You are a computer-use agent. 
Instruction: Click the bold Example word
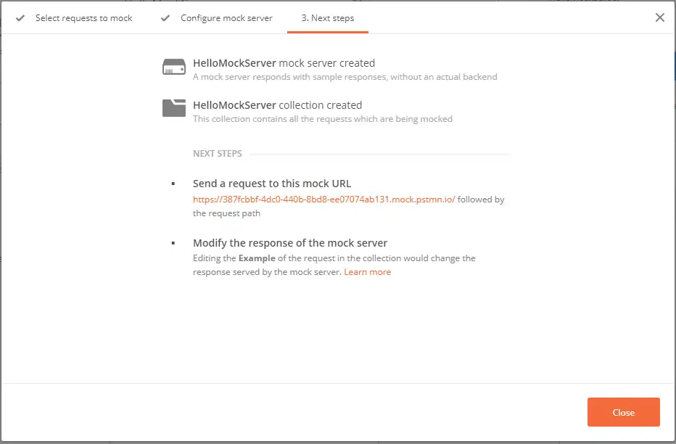256,258
